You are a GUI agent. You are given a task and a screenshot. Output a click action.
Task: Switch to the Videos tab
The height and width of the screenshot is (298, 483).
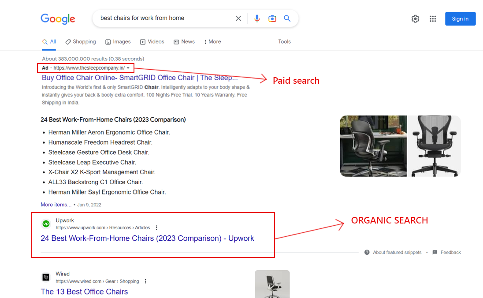pos(152,41)
